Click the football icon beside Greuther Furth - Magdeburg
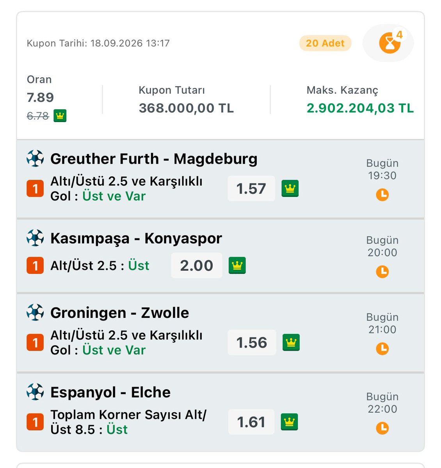441x468 pixels. coord(35,159)
